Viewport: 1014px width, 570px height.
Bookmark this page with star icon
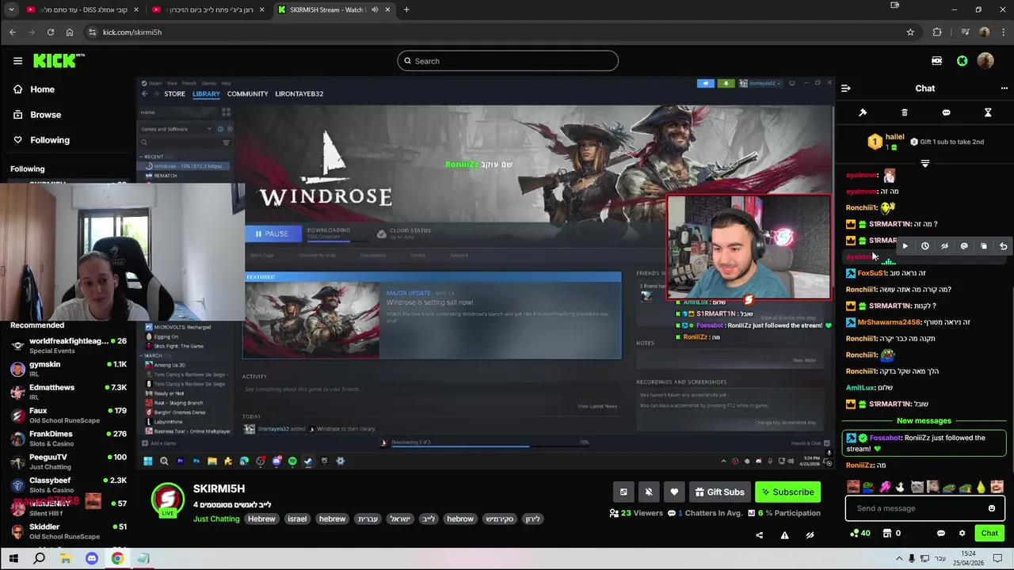click(x=910, y=32)
